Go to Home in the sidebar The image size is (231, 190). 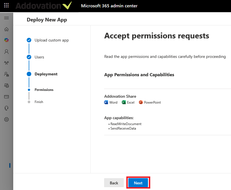(6, 29)
